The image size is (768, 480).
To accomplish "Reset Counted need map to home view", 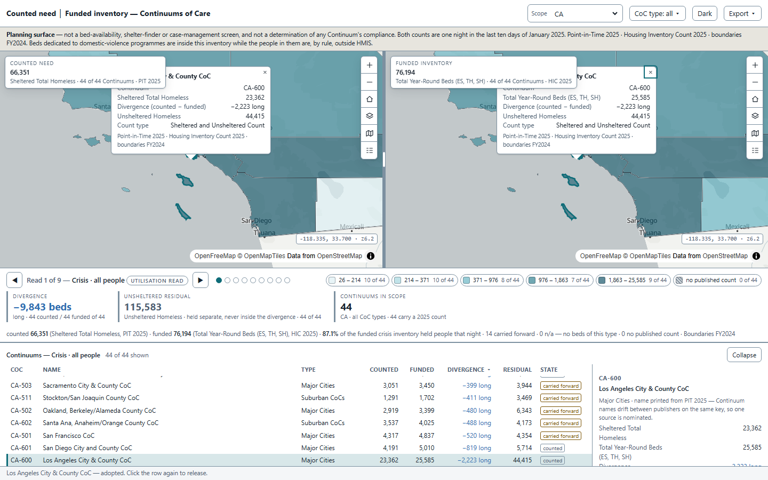I will tap(370, 99).
